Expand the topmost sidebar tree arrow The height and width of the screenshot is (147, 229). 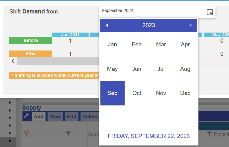point(10,102)
